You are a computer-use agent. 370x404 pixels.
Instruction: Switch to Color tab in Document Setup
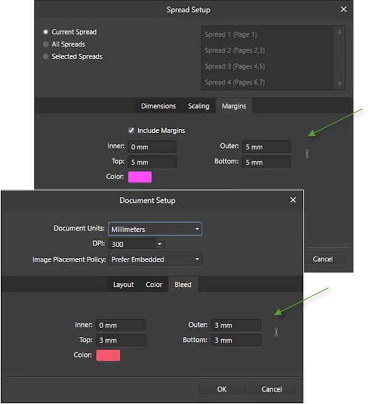tap(154, 284)
